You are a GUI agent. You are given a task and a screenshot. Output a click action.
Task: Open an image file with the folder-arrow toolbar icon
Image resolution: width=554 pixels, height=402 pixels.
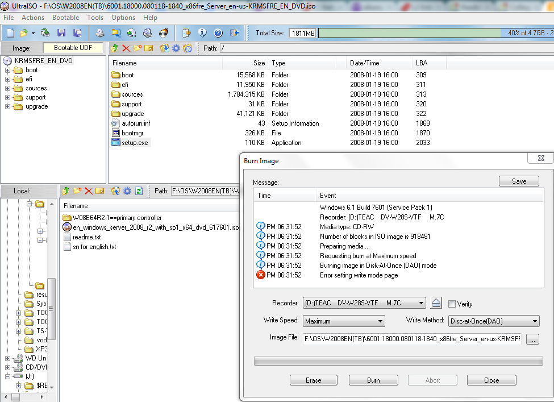point(23,33)
